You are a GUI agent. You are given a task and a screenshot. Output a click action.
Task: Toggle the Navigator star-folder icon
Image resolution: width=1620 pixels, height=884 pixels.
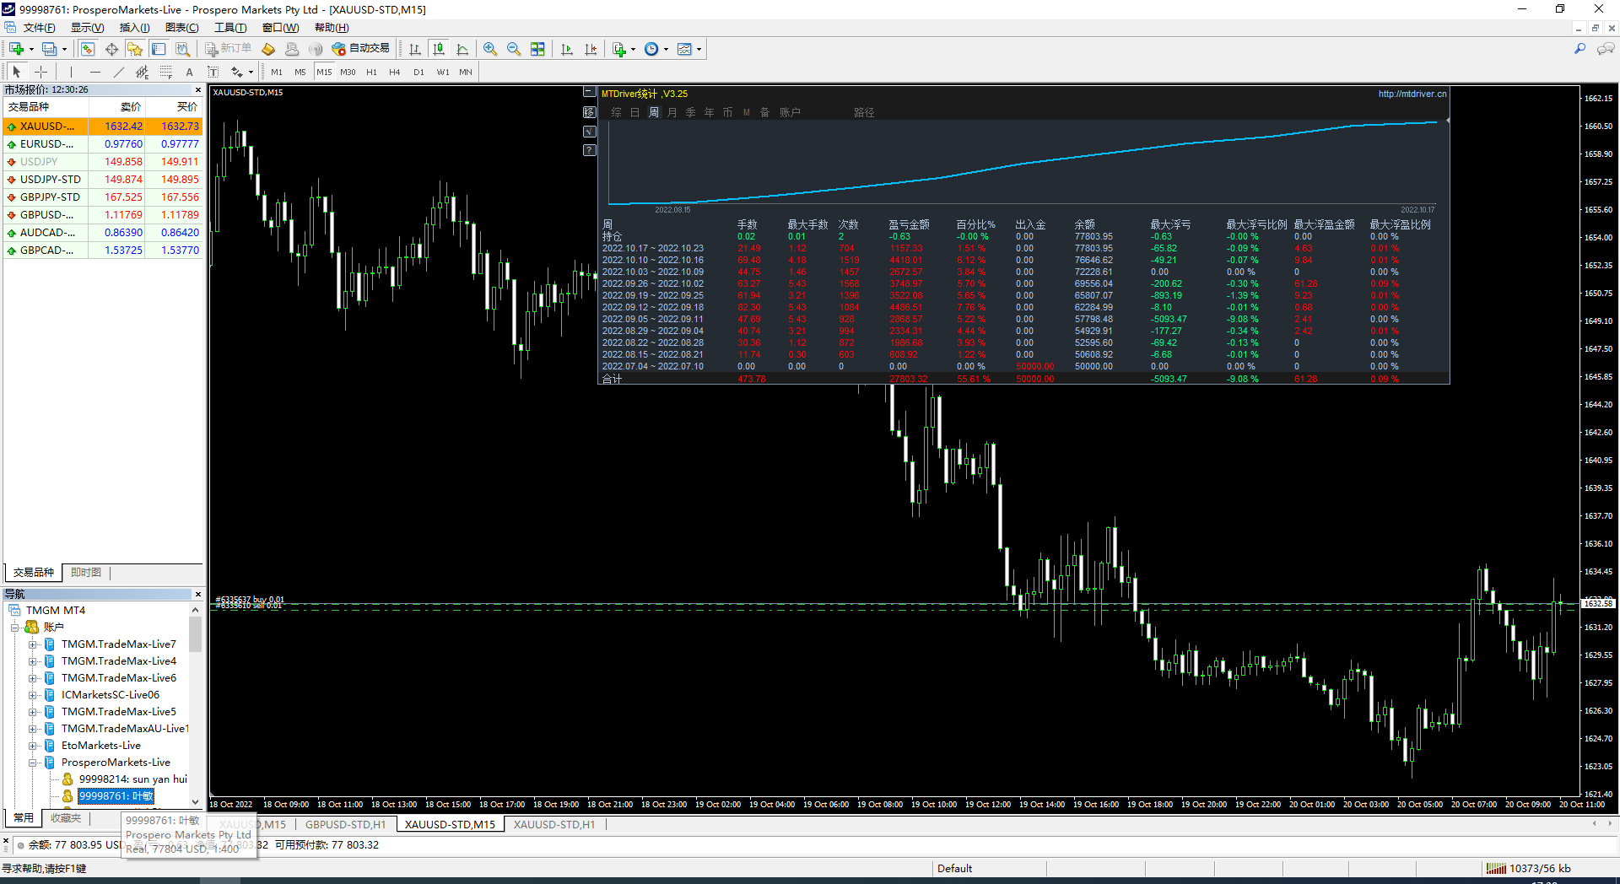pyautogui.click(x=135, y=49)
